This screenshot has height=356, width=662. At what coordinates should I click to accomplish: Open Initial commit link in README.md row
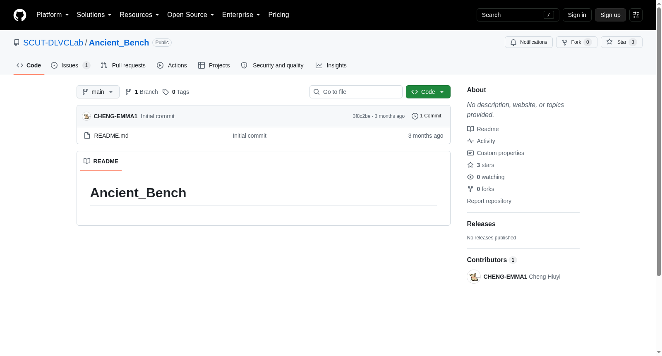coord(249,136)
